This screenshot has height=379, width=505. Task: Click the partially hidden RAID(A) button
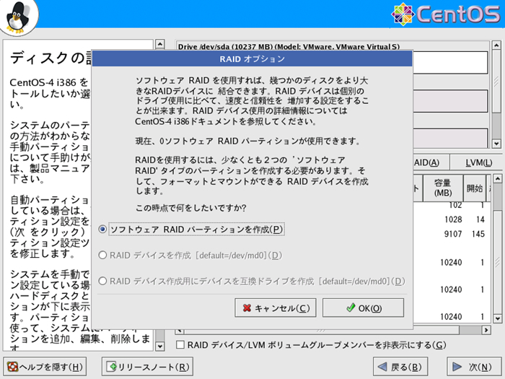[431, 162]
